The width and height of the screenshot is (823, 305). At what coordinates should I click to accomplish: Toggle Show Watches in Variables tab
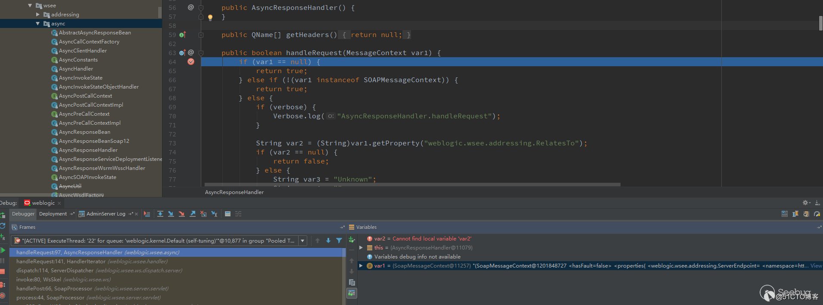coord(352,293)
